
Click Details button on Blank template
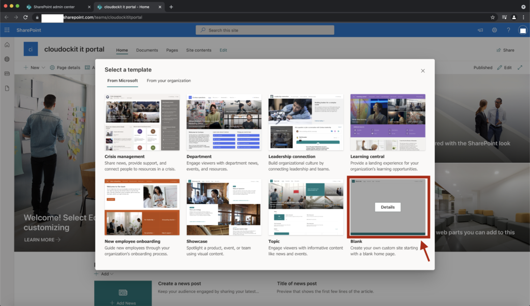coord(388,207)
